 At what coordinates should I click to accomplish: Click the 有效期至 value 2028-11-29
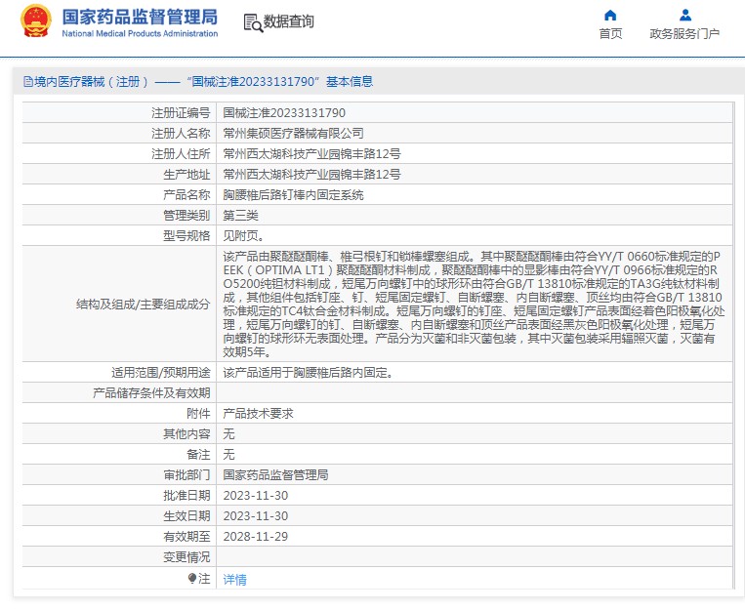(256, 537)
